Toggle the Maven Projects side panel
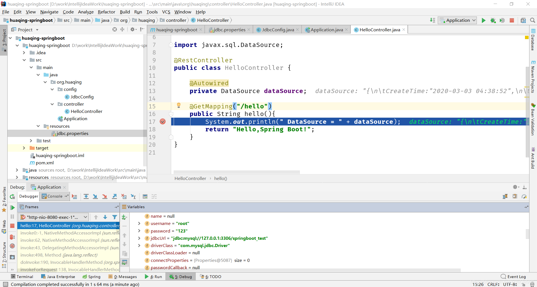Image resolution: width=537 pixels, height=287 pixels. pos(533,77)
